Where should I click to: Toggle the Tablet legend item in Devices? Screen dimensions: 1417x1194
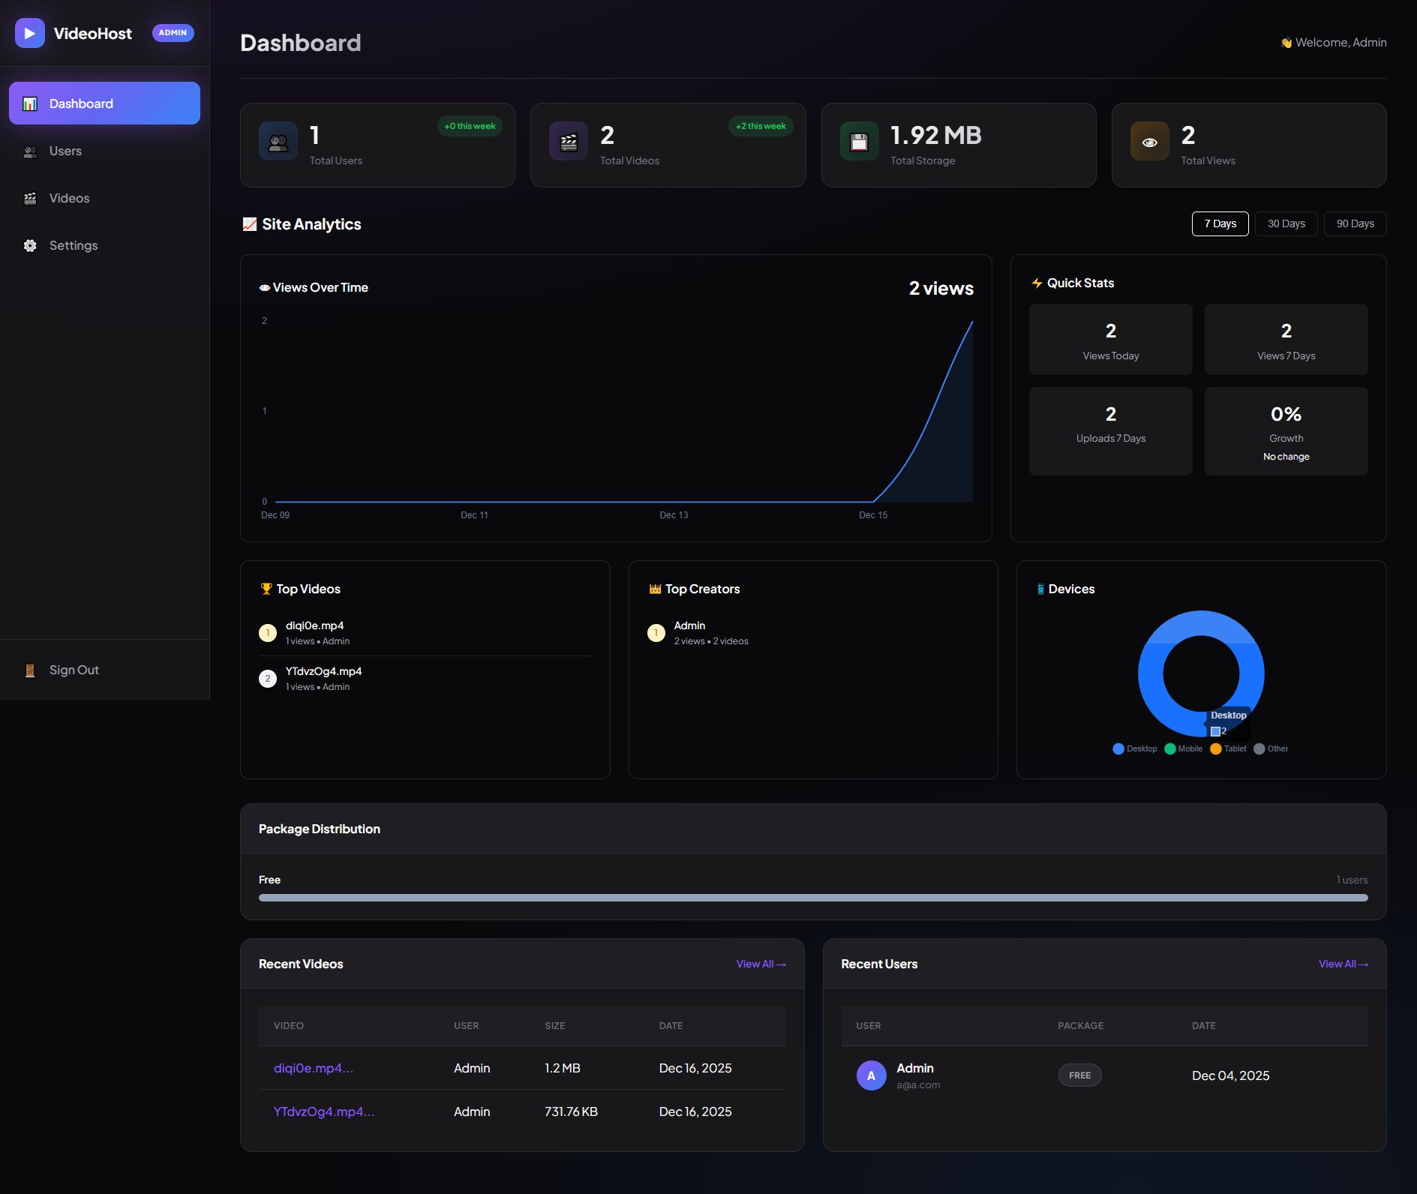pos(1228,748)
